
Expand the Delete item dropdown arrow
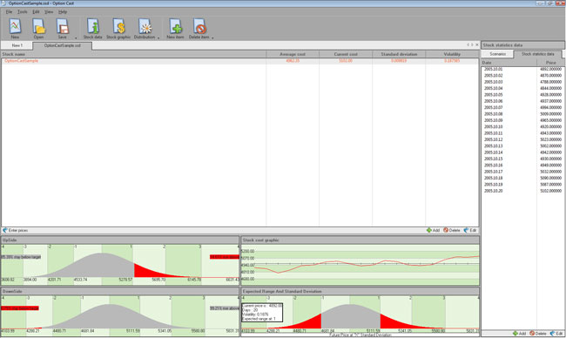pos(212,37)
